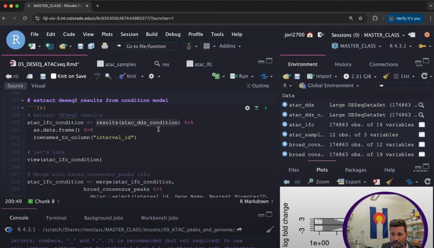The height and width of the screenshot is (248, 434).
Task: Run all chunks above this chunk
Action: 257,108
